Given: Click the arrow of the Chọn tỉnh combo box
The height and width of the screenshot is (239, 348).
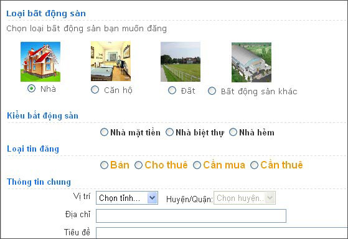Looking at the screenshot, I should [153, 198].
